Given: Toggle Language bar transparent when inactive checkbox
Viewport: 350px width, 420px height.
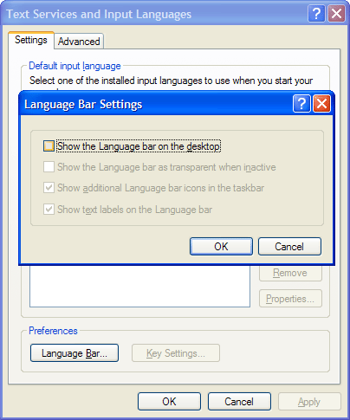Looking at the screenshot, I should [49, 167].
